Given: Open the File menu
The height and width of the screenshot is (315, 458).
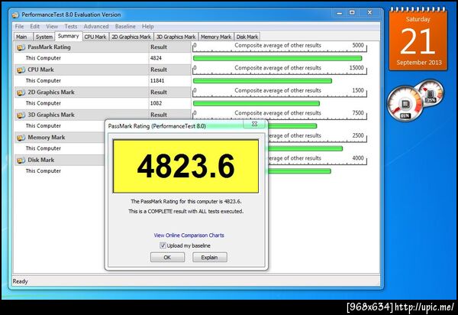Looking at the screenshot, I should [x=19, y=26].
